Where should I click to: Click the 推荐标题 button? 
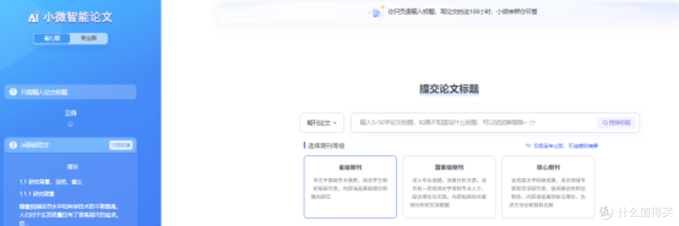click(617, 123)
